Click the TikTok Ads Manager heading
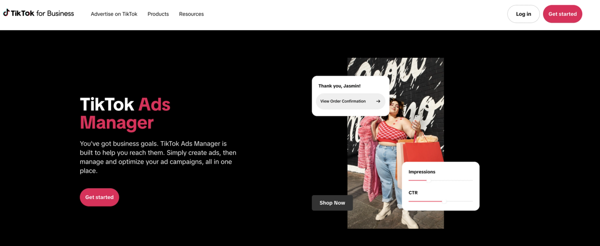600x246 pixels. tap(125, 113)
